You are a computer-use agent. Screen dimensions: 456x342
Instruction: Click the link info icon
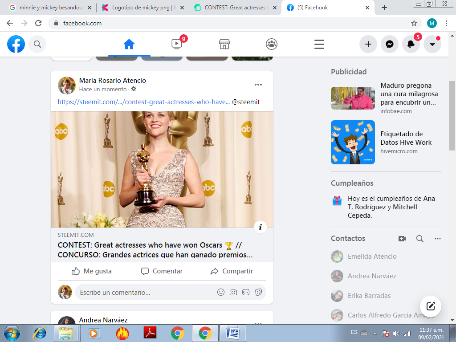(260, 227)
